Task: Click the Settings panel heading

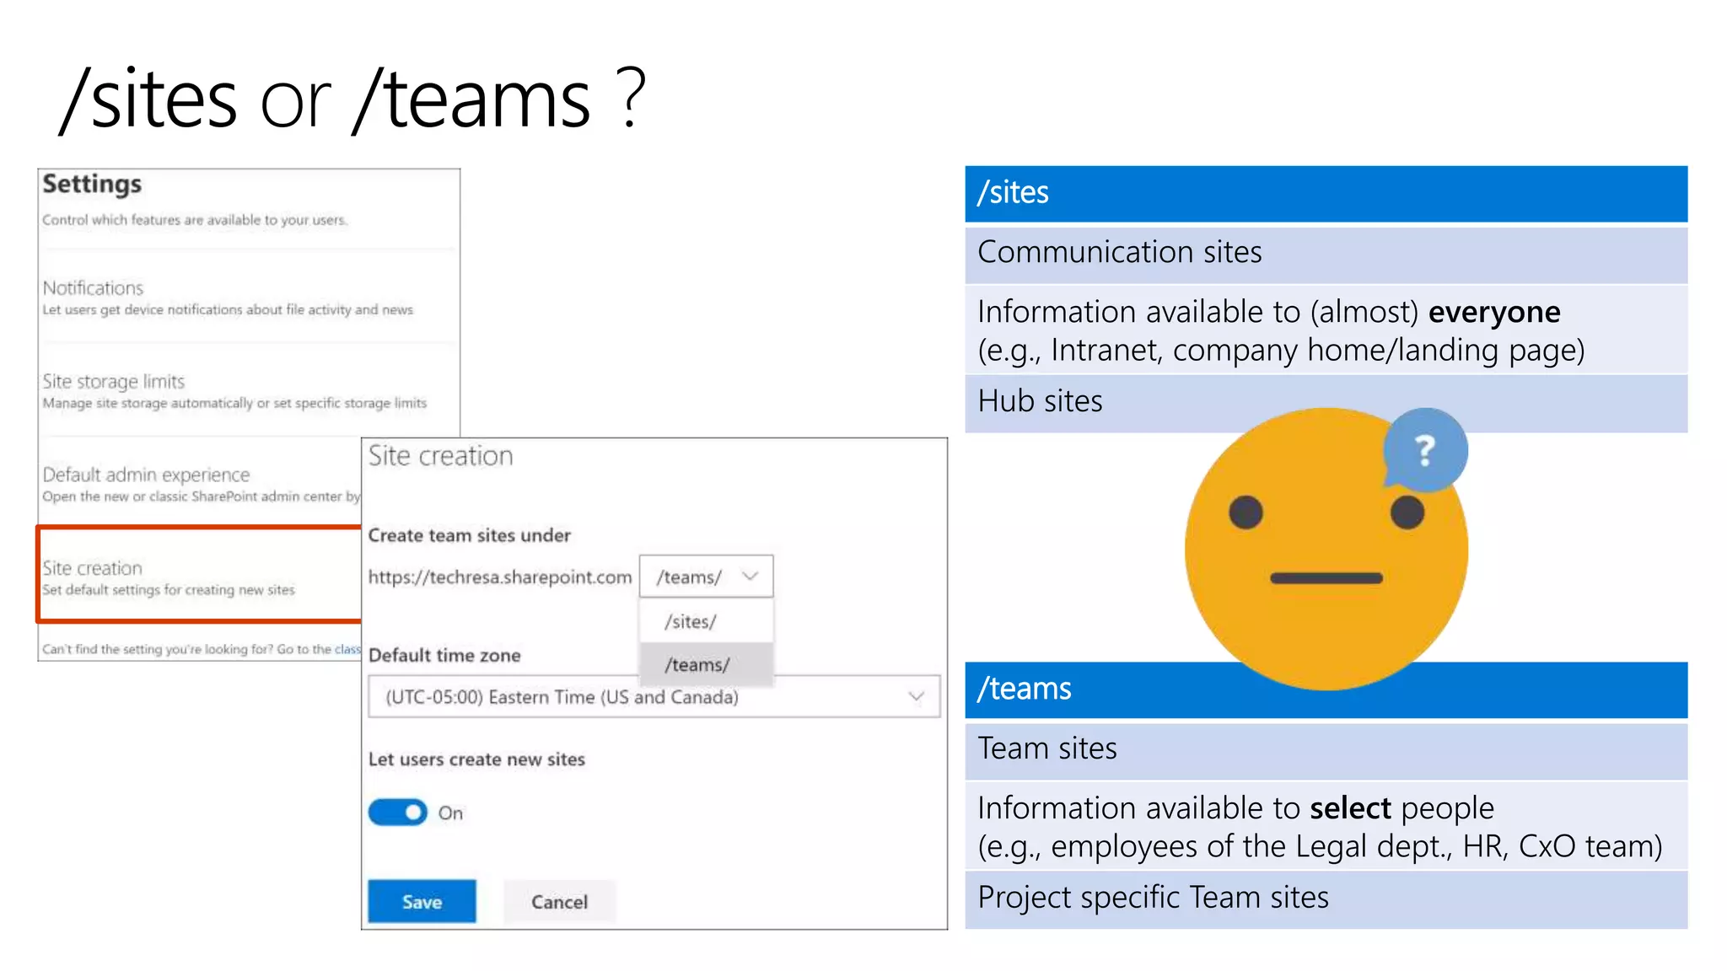Action: point(92,185)
